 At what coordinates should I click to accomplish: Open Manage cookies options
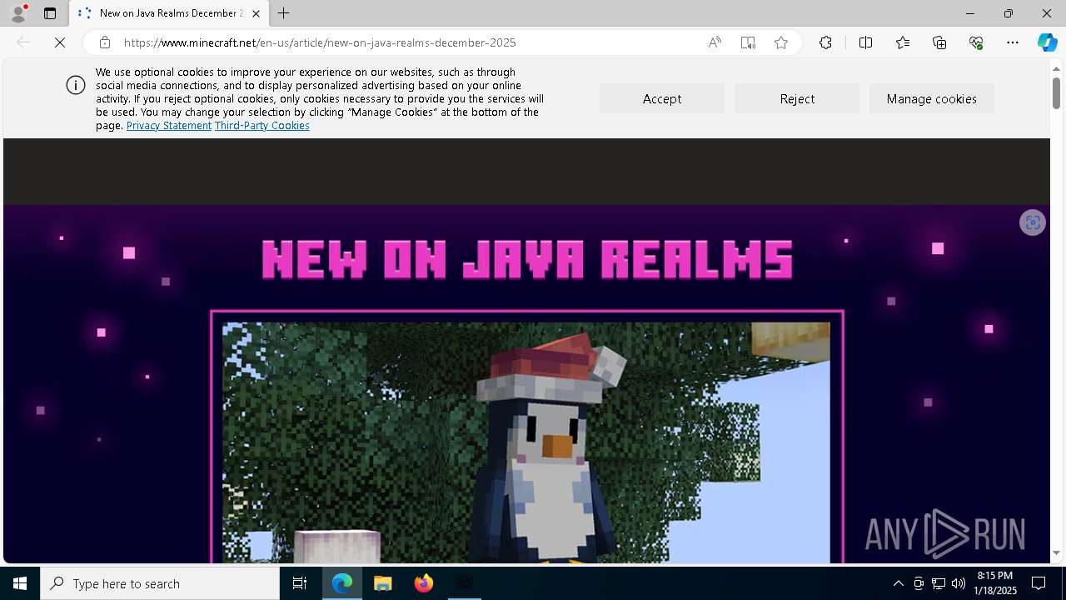point(932,98)
